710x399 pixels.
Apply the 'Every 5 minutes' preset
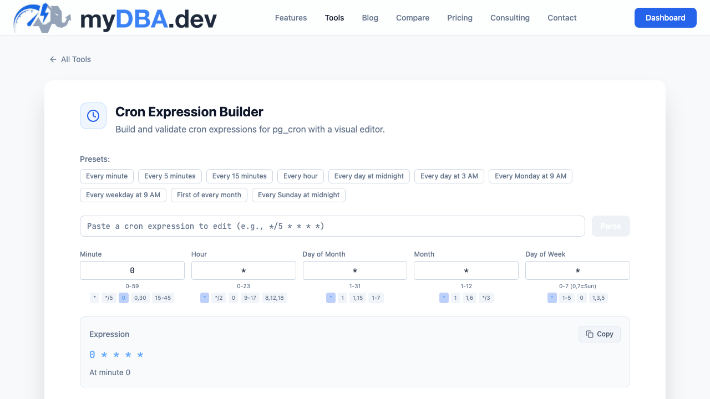click(x=170, y=176)
